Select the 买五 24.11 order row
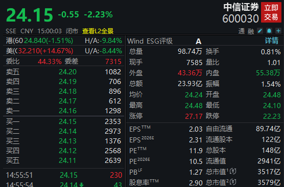This screenshot has height=187, width=284. (x=64, y=160)
